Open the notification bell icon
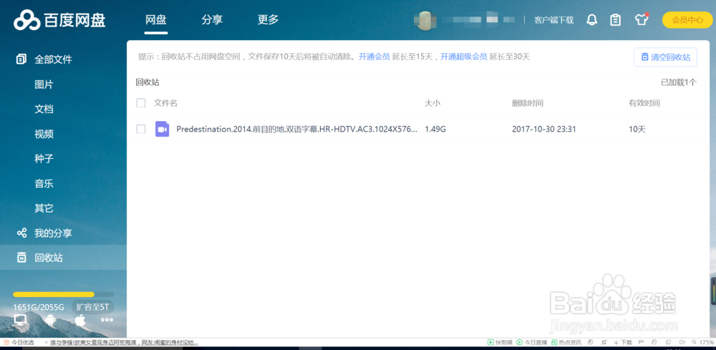The height and width of the screenshot is (350, 716). tap(592, 19)
